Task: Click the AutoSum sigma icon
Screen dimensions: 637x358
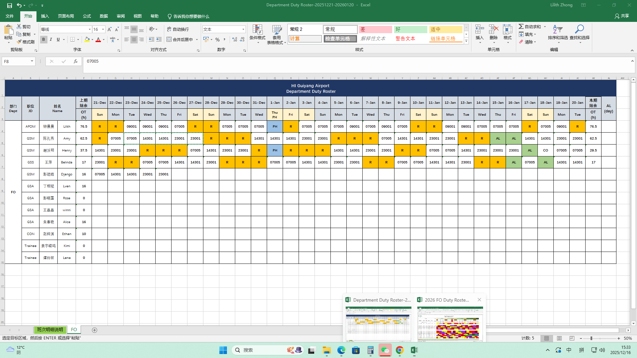Action: coord(521,27)
